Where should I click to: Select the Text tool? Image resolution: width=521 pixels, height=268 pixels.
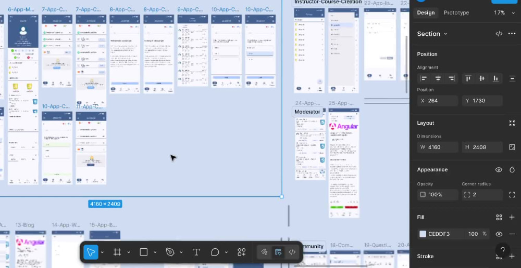tap(196, 252)
